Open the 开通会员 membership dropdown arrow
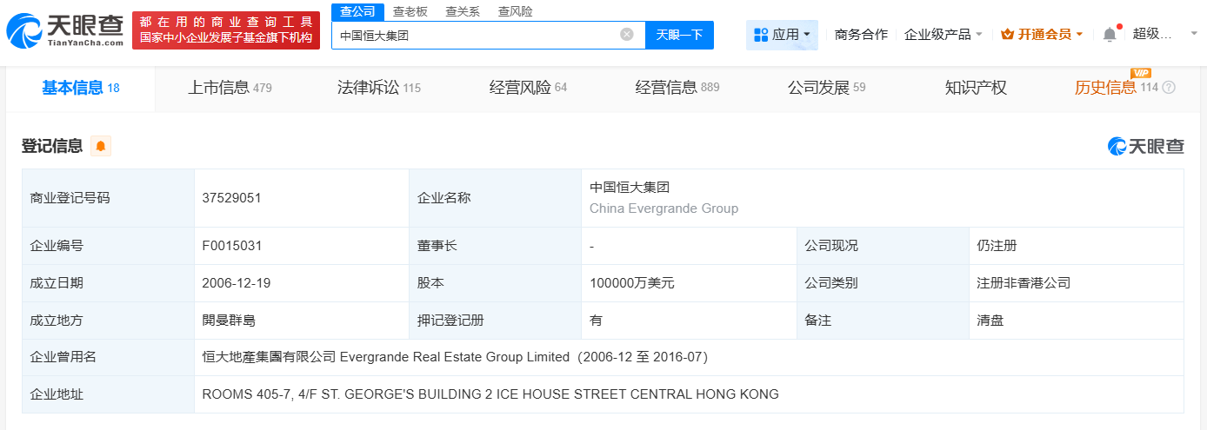 point(1079,35)
